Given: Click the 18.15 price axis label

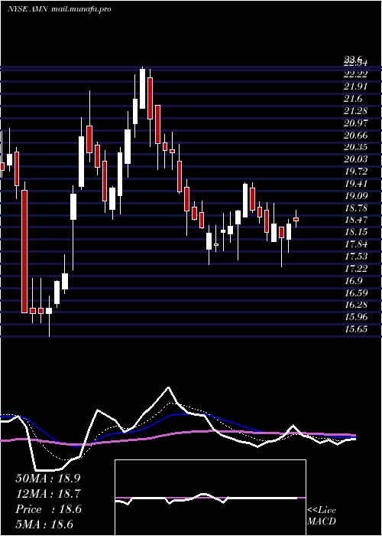Looking at the screenshot, I should [x=355, y=232].
